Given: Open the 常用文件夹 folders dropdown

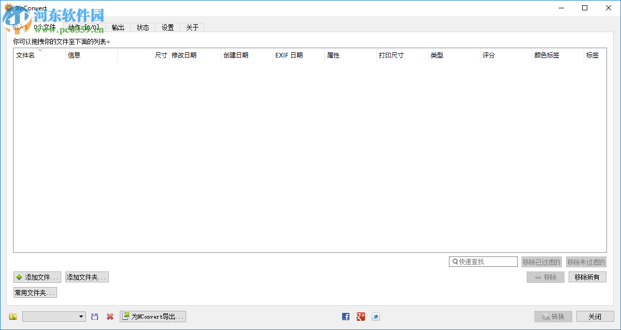Looking at the screenshot, I should [x=34, y=292].
